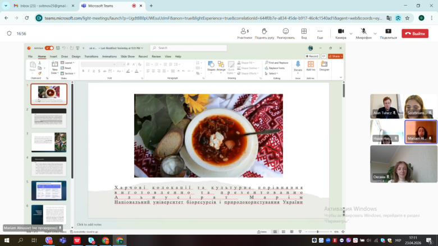The width and height of the screenshot is (438, 246).
Task: Click the orange Share button in PowerPoint
Action: 335,56
